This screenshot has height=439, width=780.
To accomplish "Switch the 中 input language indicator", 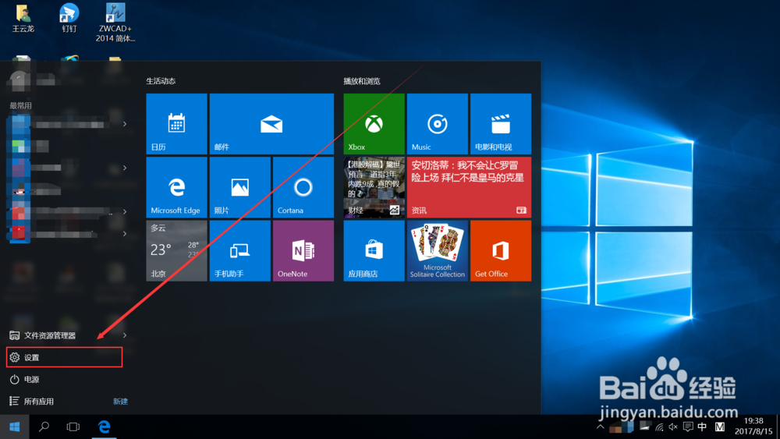I will tap(702, 427).
